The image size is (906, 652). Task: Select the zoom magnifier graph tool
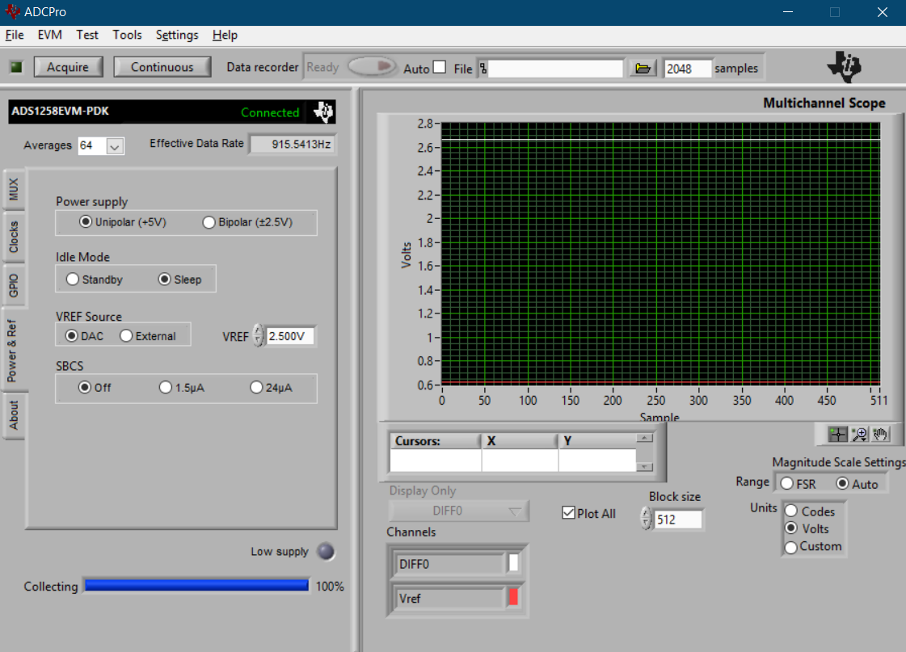[859, 434]
